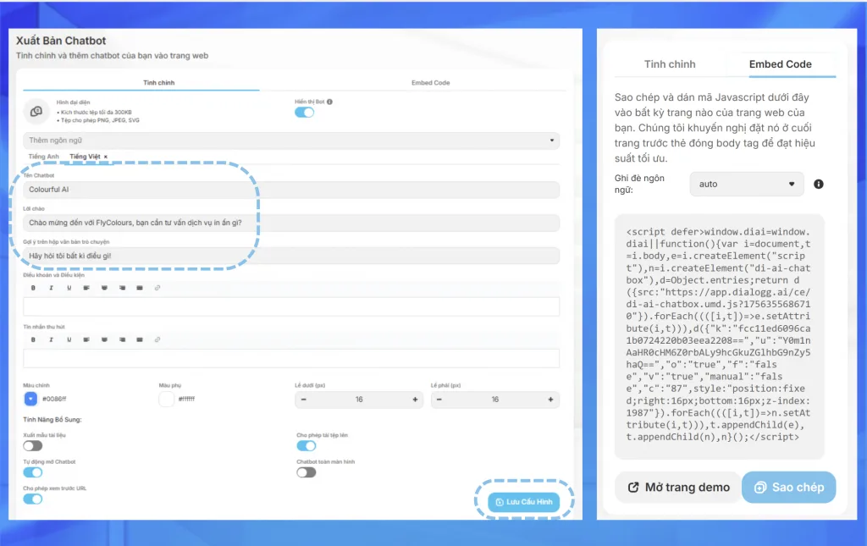Align right in Tin nhắn thu hút editor

pyautogui.click(x=122, y=339)
